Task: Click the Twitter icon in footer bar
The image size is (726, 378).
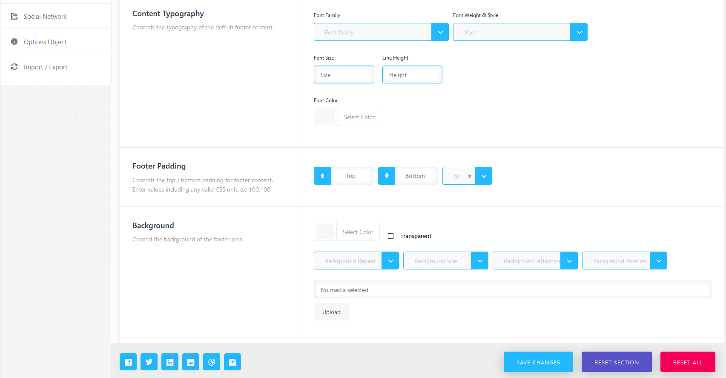Action: tap(149, 362)
